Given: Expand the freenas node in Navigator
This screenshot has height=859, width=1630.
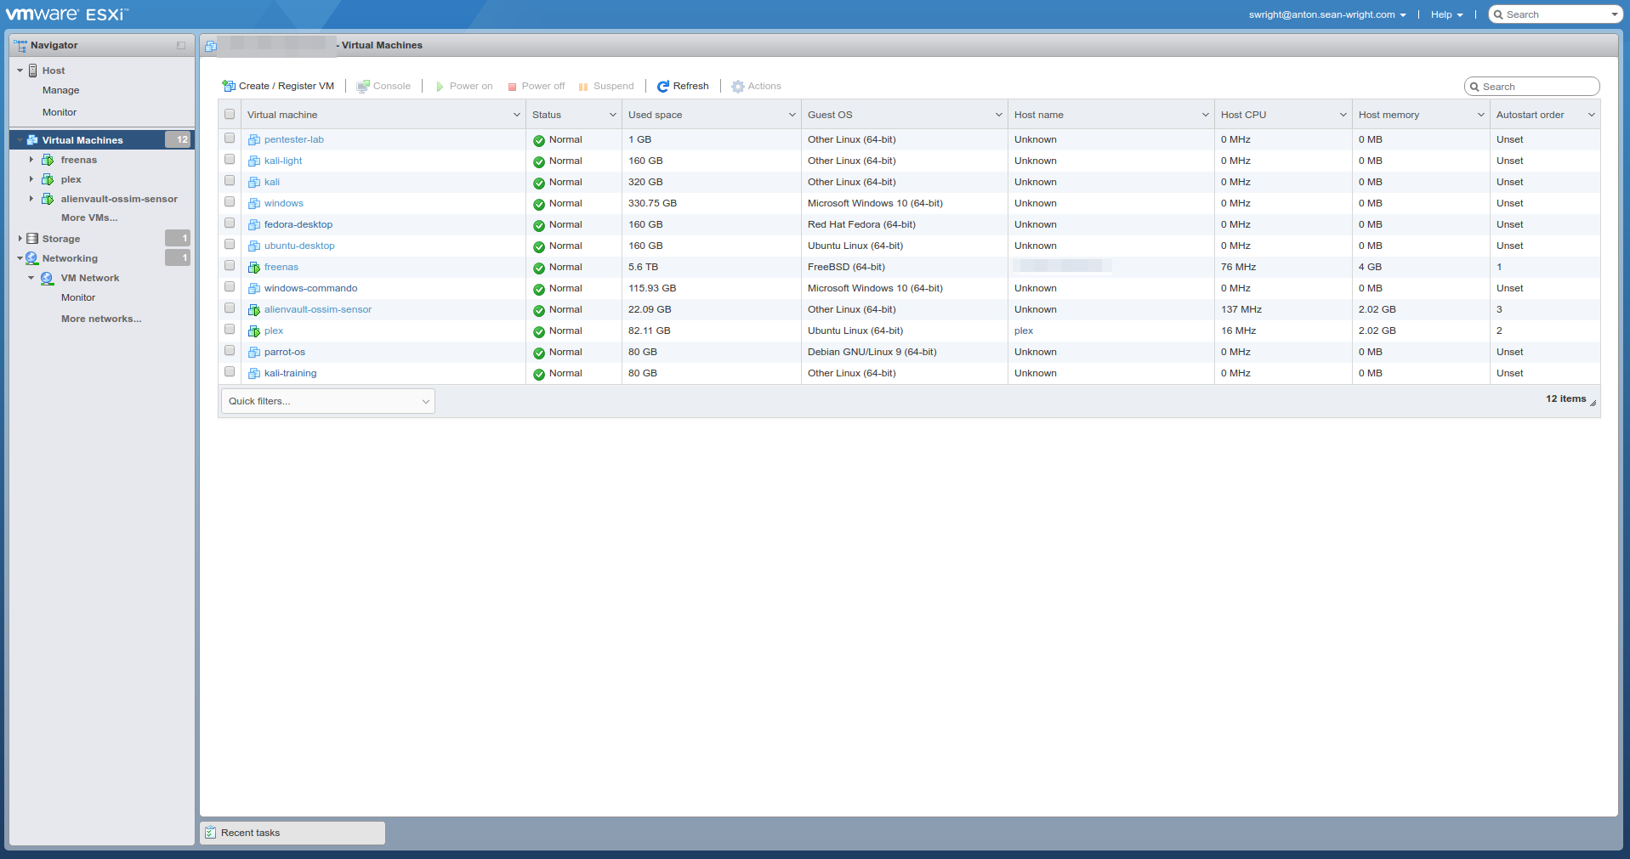Looking at the screenshot, I should click(x=31, y=160).
